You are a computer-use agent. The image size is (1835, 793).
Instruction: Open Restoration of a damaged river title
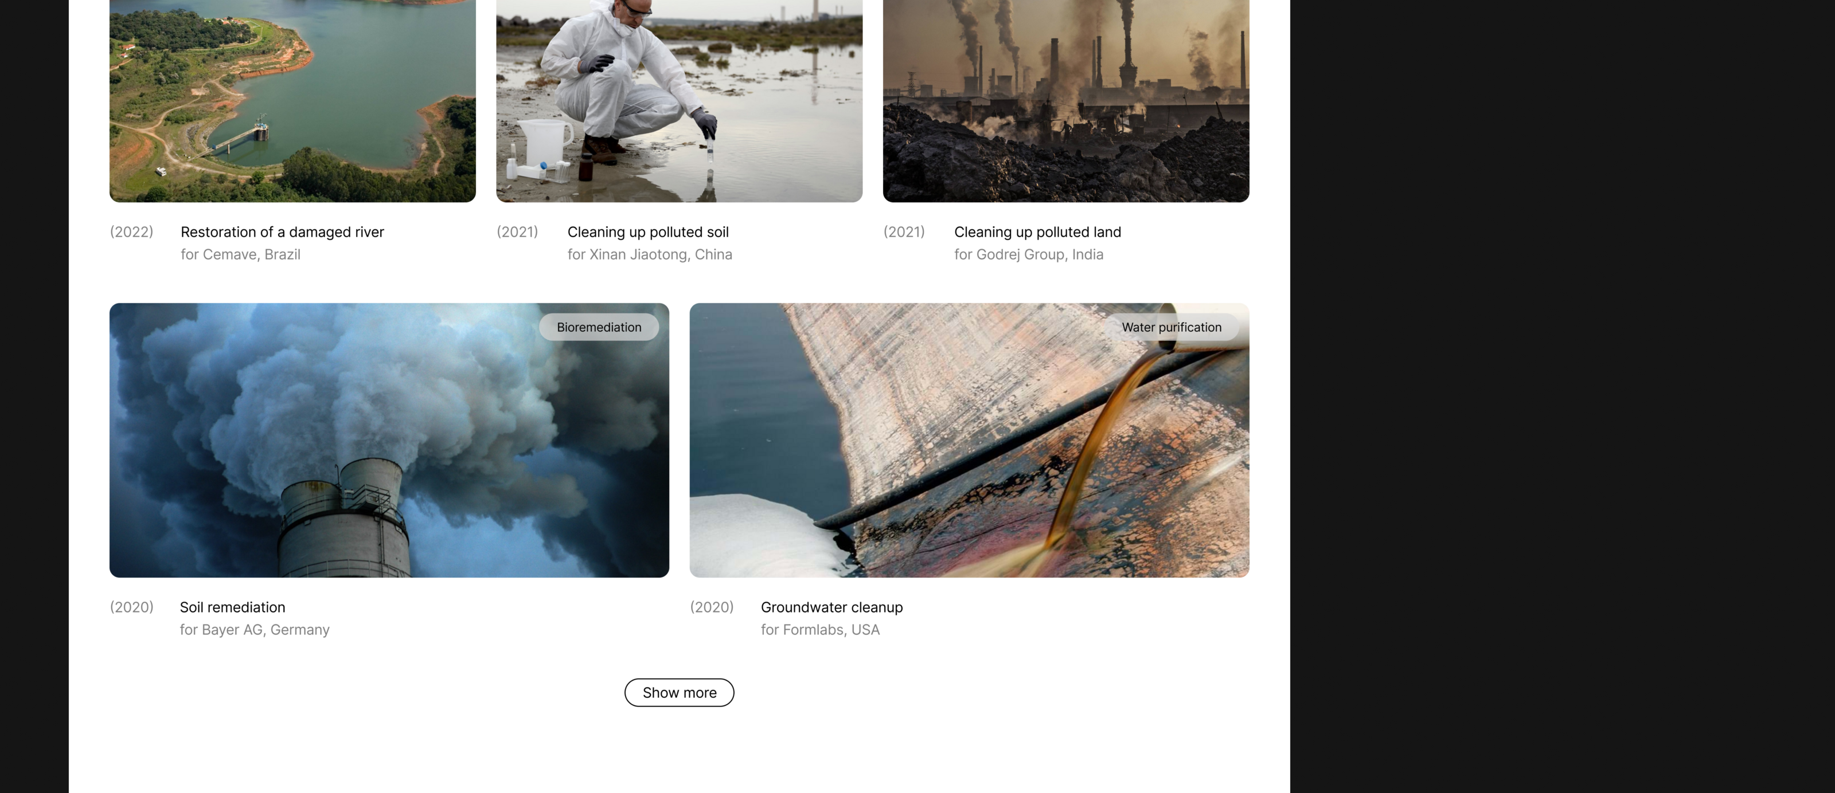282,232
